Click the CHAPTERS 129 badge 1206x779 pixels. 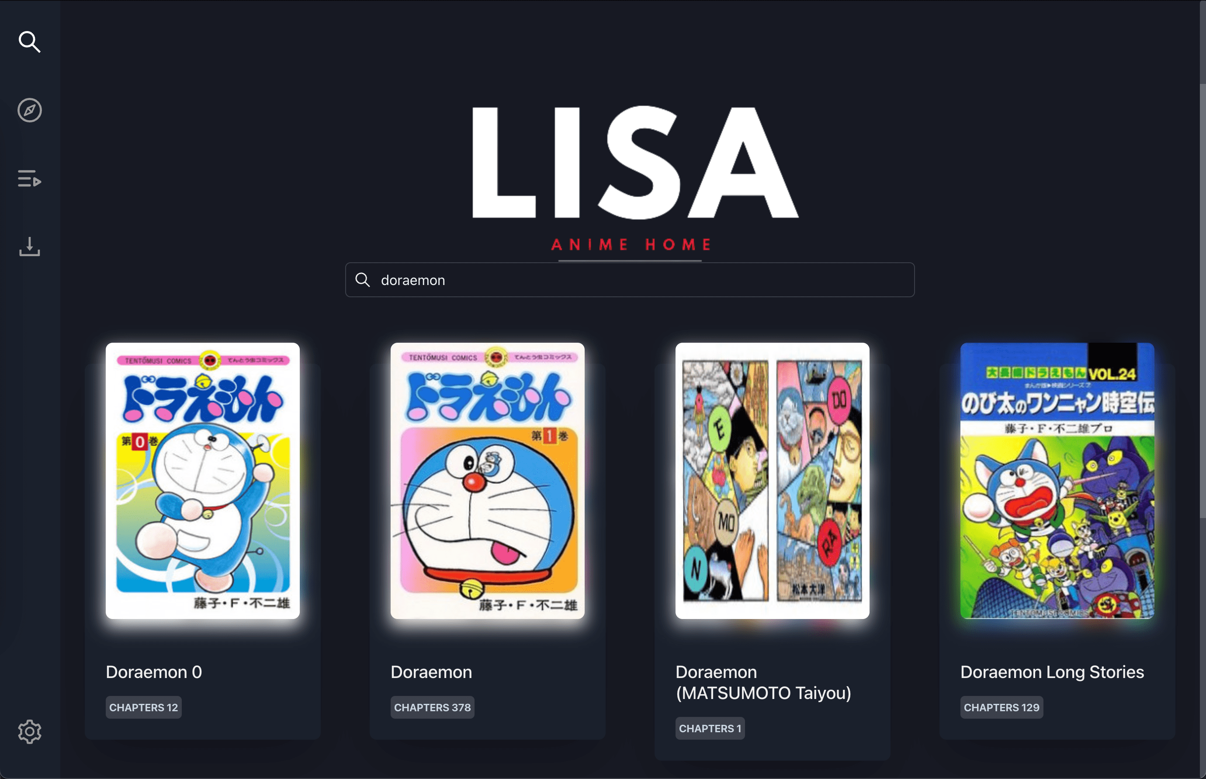click(1001, 707)
